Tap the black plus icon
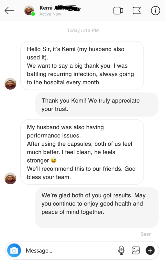The height and width of the screenshot is (265, 165). tap(150, 250)
